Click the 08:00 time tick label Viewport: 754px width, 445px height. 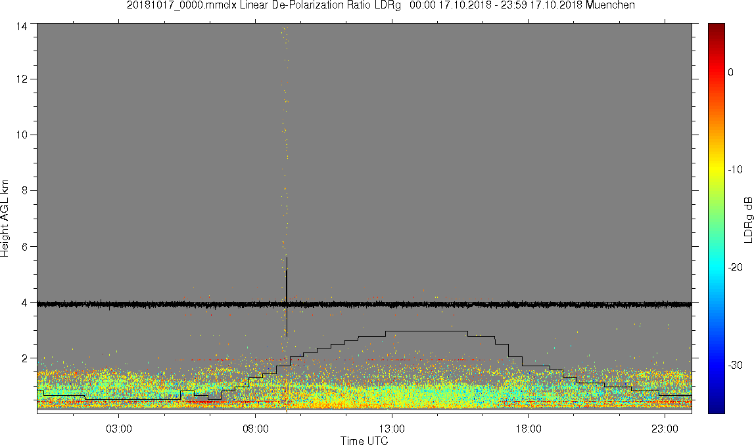(255, 429)
